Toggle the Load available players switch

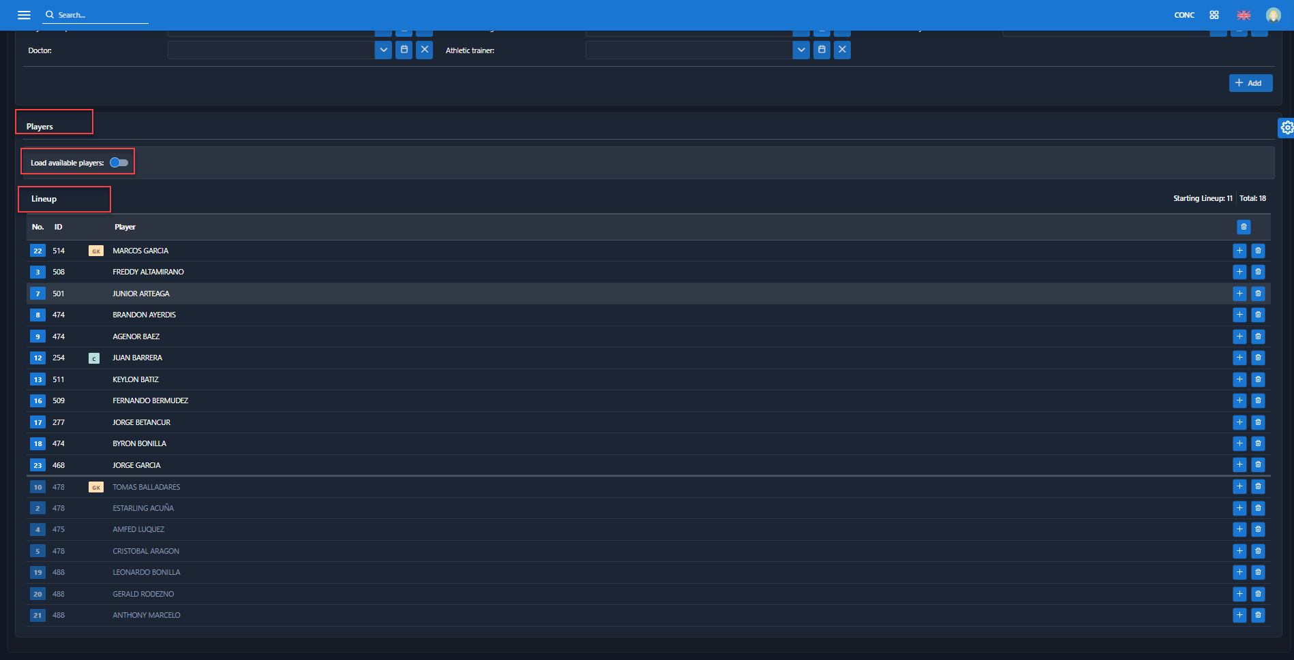[x=119, y=163]
